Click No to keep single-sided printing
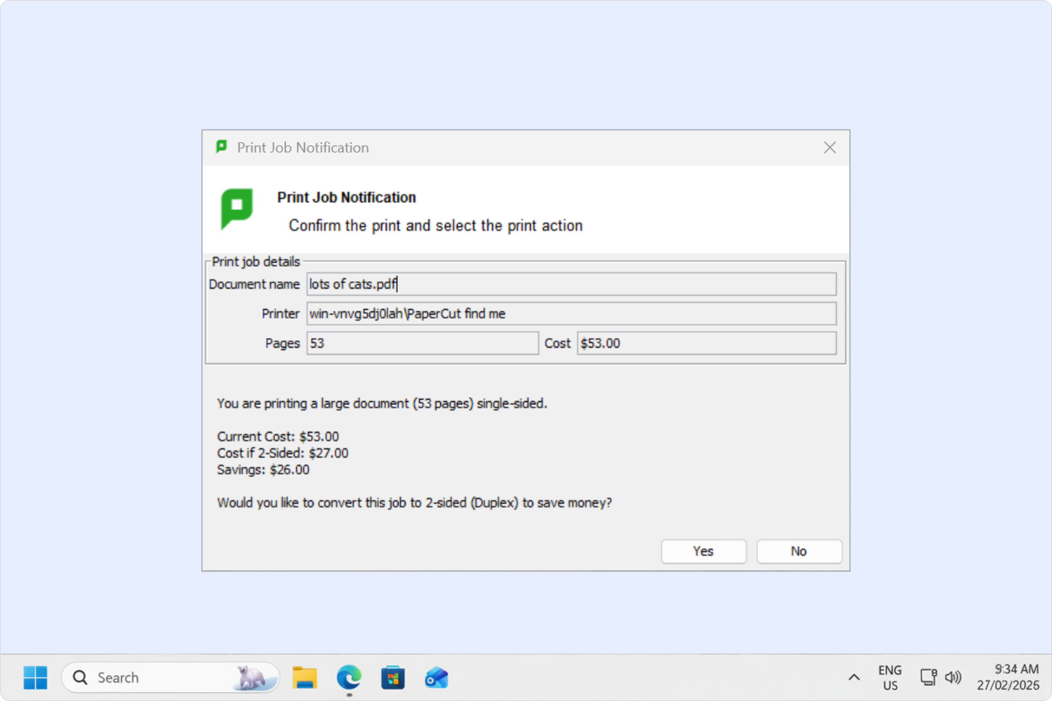1052x701 pixels. click(799, 551)
